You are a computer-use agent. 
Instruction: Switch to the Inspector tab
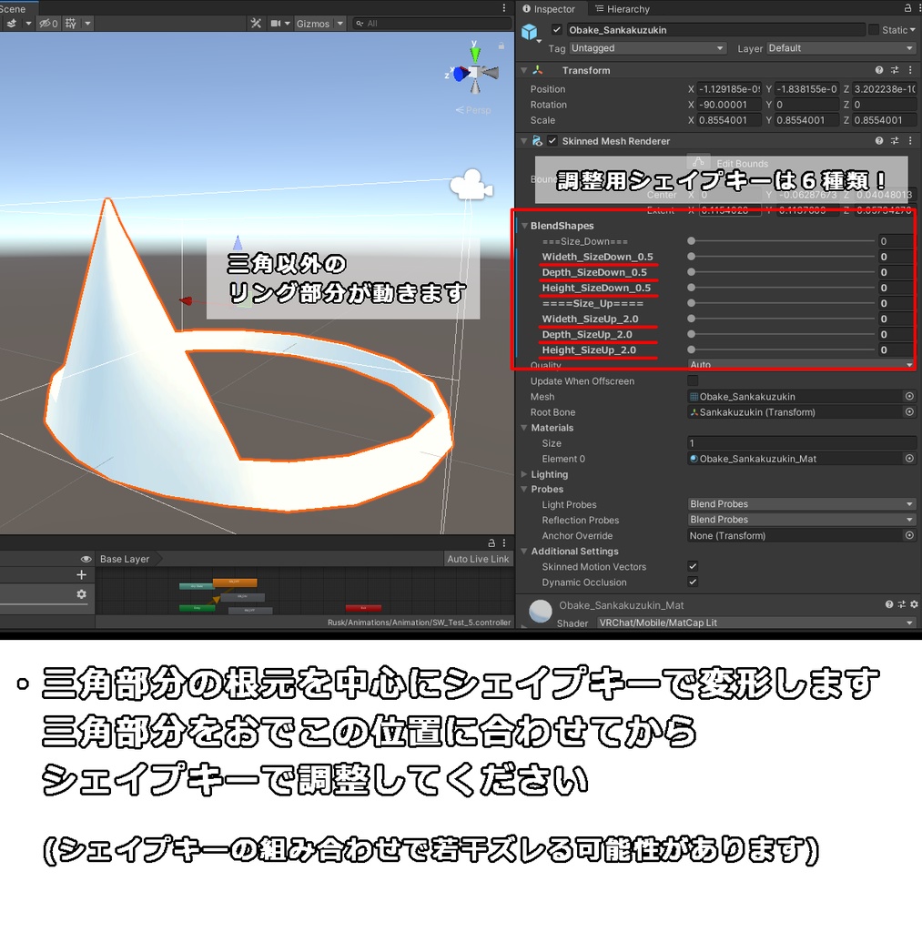tap(549, 9)
